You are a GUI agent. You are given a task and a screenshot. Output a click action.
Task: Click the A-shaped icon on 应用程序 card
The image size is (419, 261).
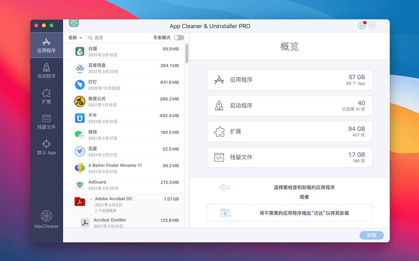(219, 80)
